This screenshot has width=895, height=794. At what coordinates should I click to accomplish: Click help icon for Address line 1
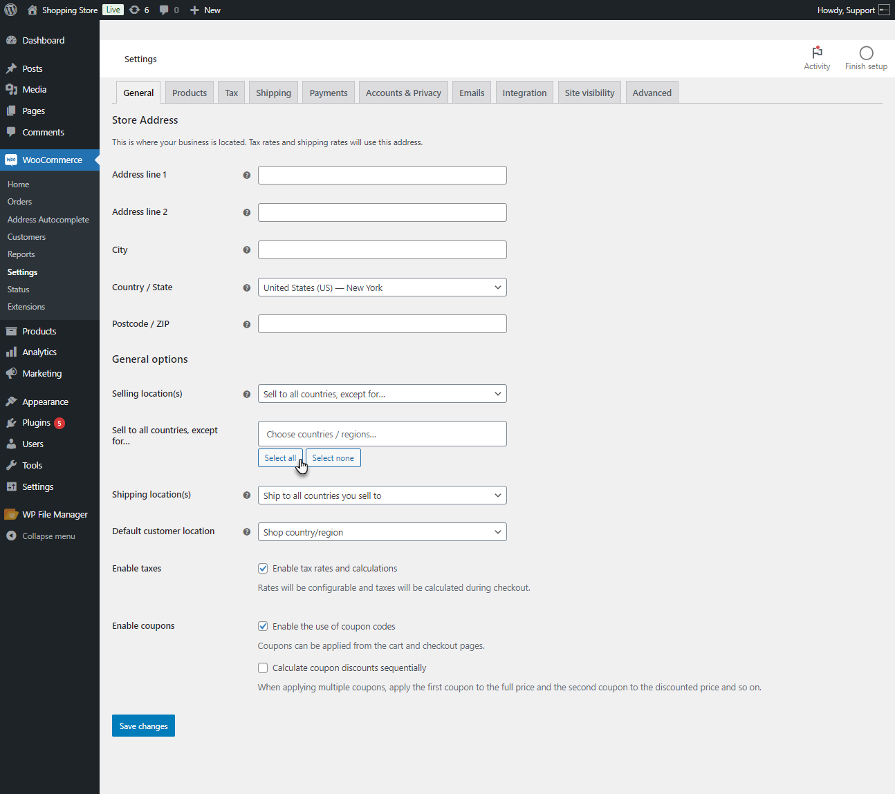pyautogui.click(x=246, y=176)
